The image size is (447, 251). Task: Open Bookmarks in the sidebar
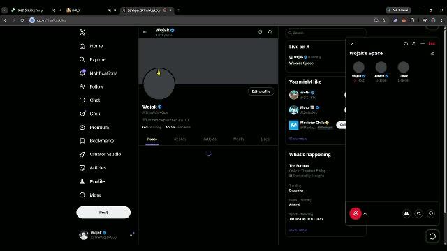pos(96,141)
